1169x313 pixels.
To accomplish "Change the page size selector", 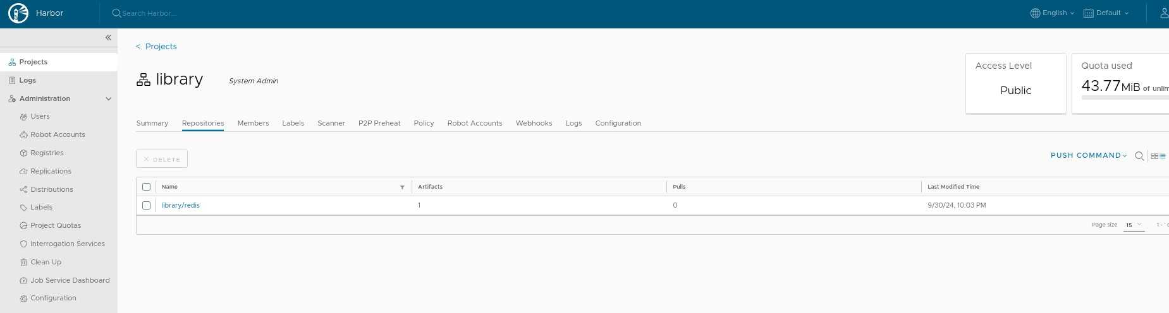I will 1134,225.
